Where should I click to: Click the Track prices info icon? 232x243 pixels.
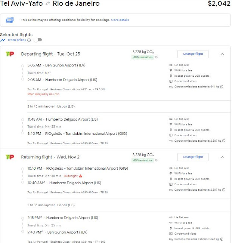29,40
